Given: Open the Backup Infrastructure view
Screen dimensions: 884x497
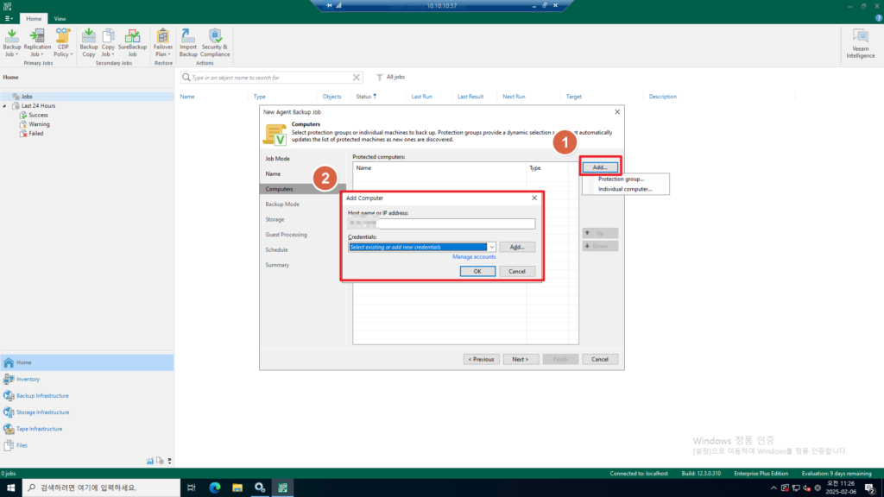Looking at the screenshot, I should click(87, 395).
